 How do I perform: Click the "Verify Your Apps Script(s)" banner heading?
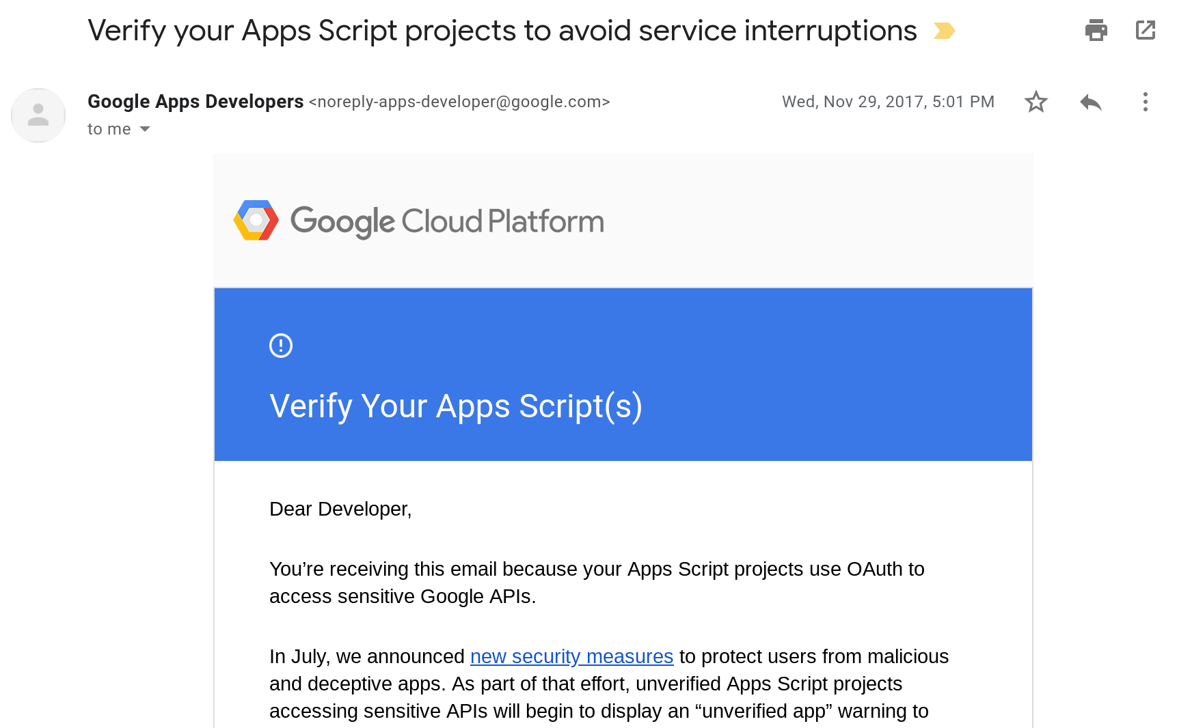click(456, 406)
